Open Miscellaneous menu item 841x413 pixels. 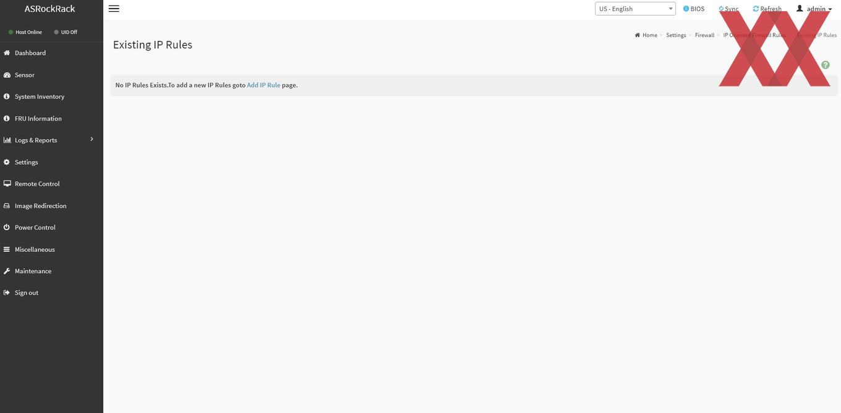tap(35, 249)
